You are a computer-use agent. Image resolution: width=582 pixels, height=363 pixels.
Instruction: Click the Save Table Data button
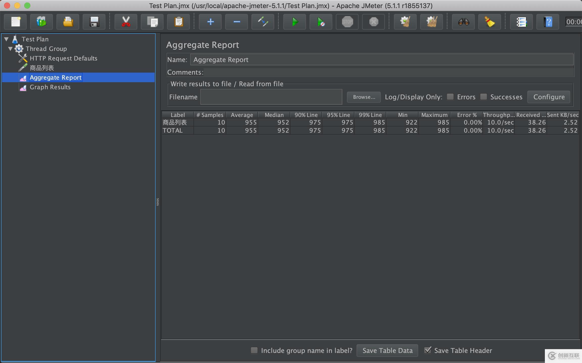pos(387,350)
